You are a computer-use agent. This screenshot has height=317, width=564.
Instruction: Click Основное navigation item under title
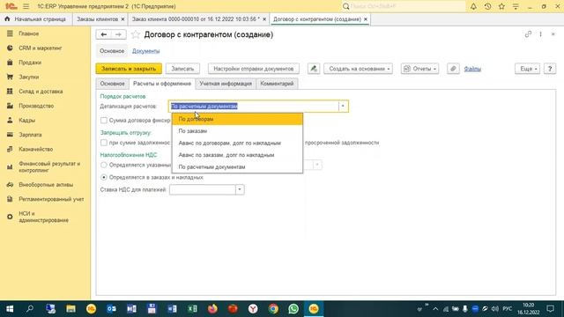(x=112, y=51)
